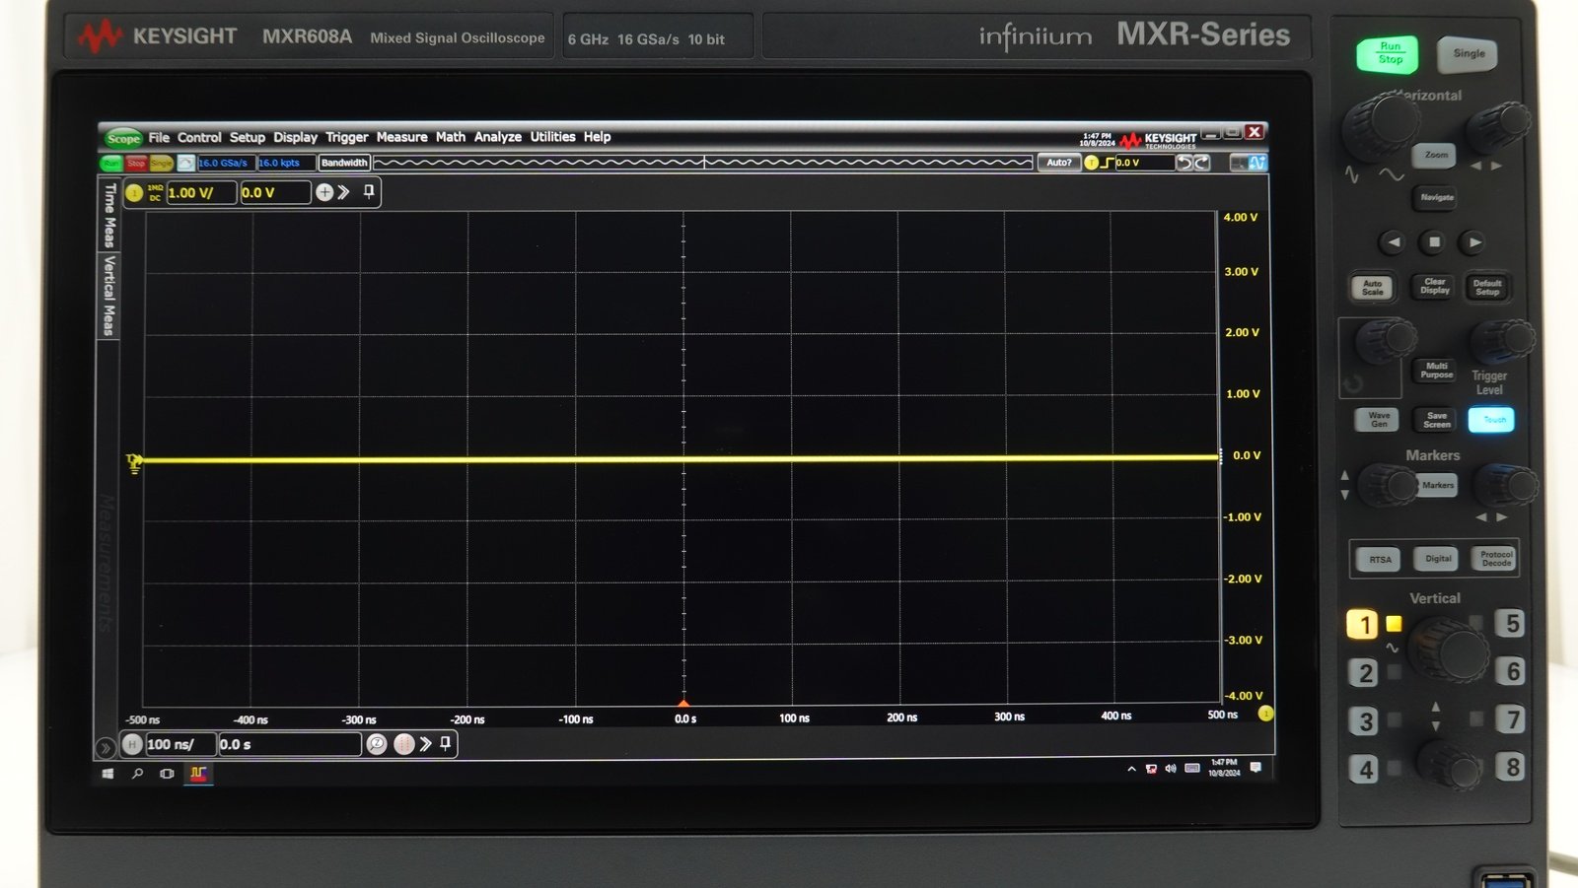
Task: Click the Windows Start button
Action: [108, 774]
